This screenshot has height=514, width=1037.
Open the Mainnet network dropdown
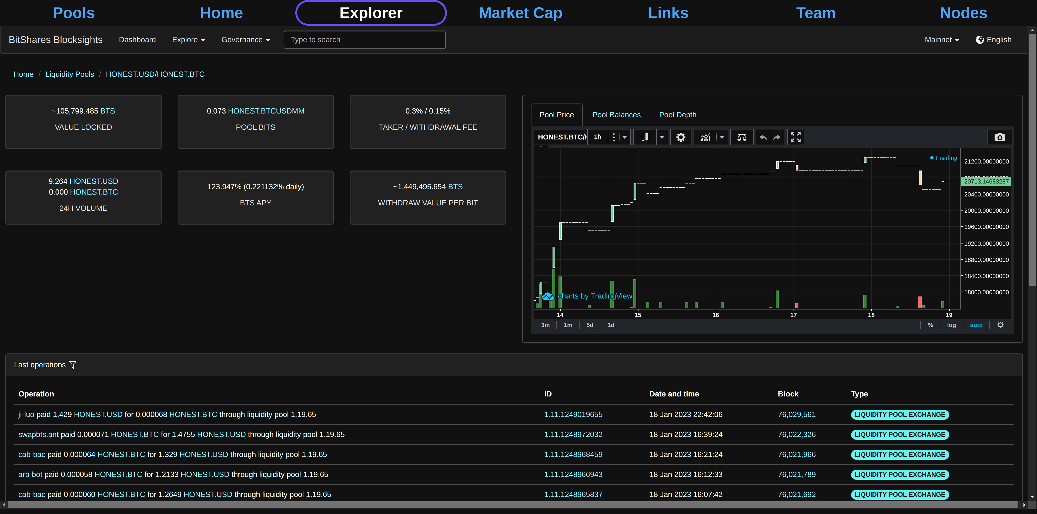[942, 39]
